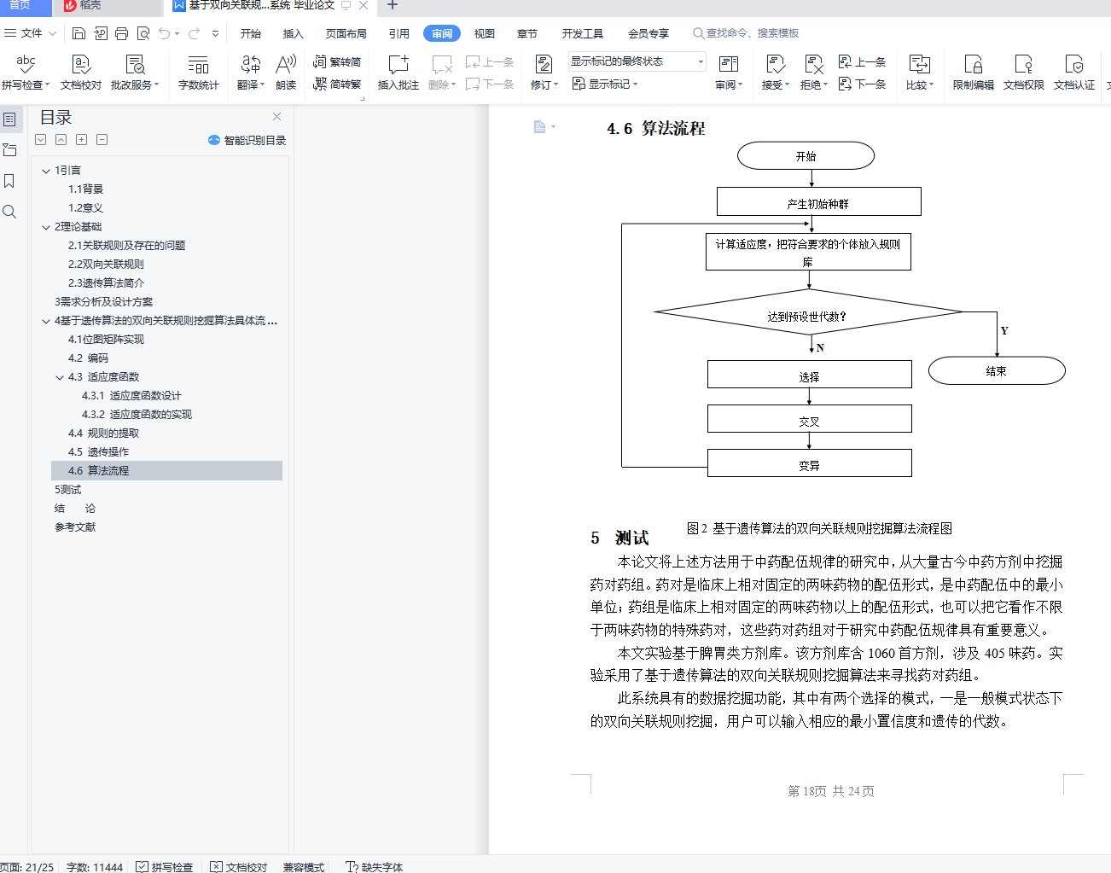Open the 显示标记的最终状态 combo box
The height and width of the screenshot is (873, 1111).
637,61
